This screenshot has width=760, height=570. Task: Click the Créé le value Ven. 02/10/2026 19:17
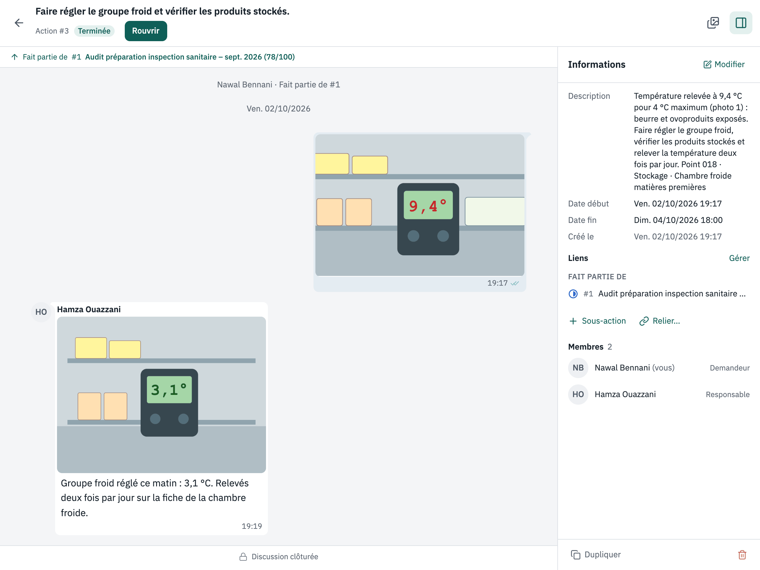point(678,237)
